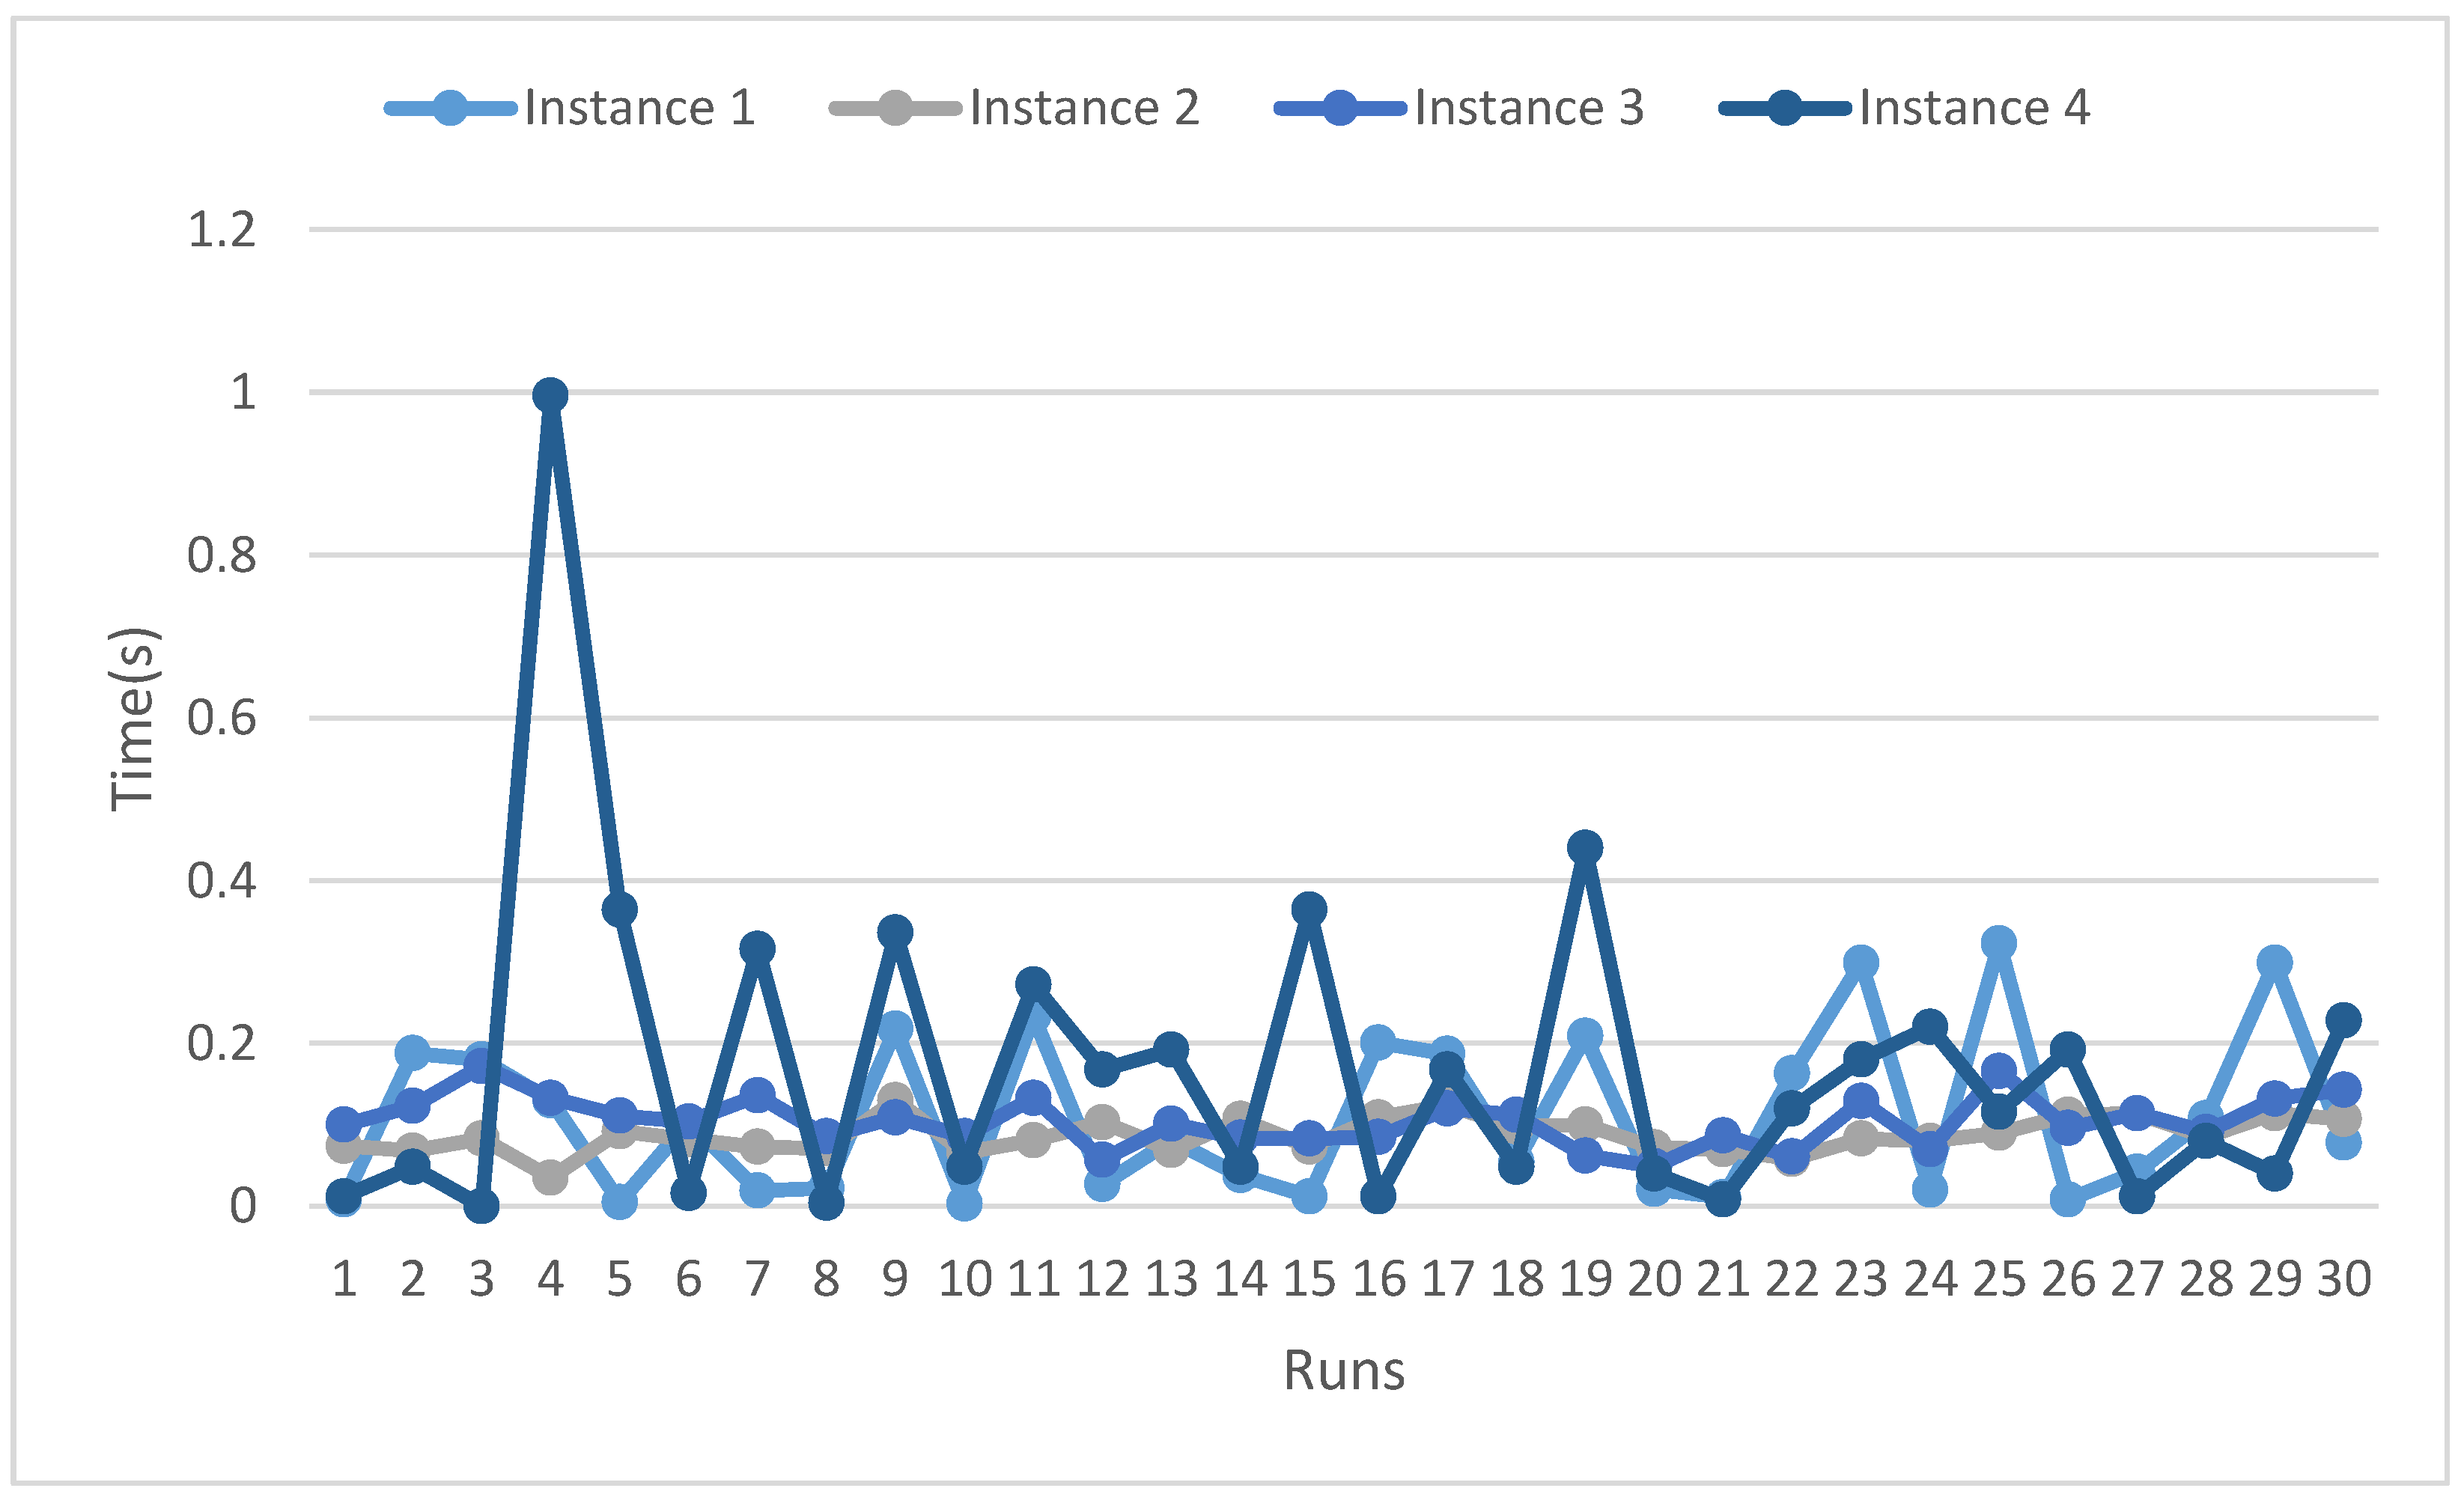Screen dimensions: 2464x1500
Task: Select the Instance 1 legend label
Action: pos(639,108)
